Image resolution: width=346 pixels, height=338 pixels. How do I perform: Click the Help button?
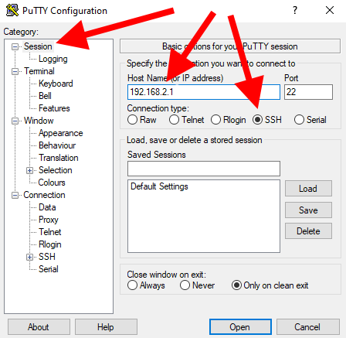click(106, 327)
